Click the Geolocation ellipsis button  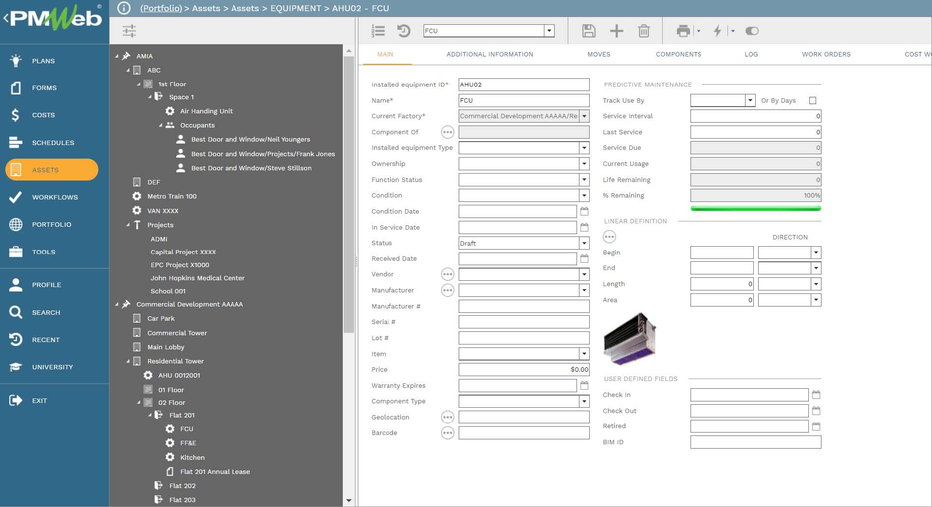(x=447, y=417)
